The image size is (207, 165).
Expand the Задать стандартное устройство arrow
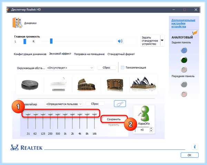[162, 40]
